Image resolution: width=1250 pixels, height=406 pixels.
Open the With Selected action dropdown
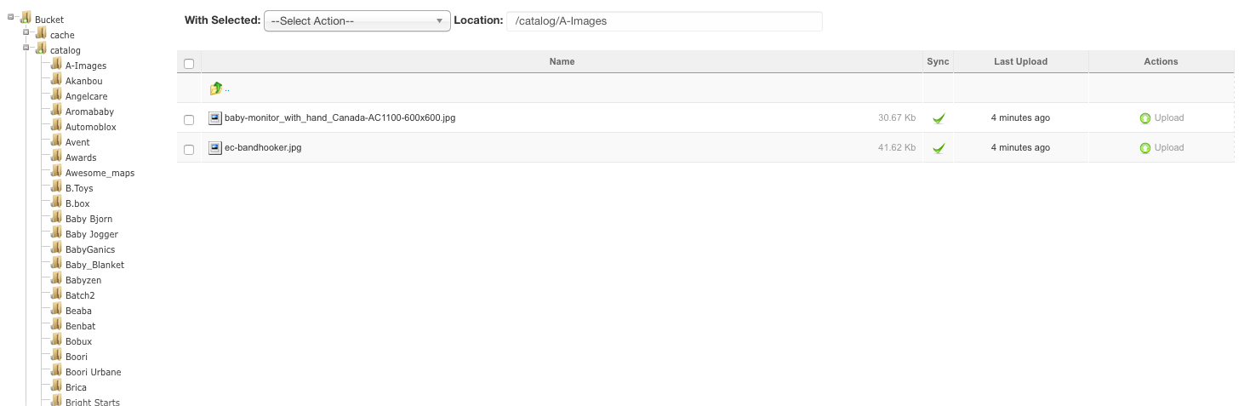357,21
